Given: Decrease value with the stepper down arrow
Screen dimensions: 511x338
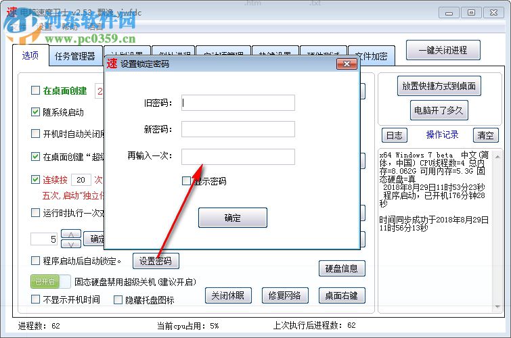Looking at the screenshot, I should point(71,244).
